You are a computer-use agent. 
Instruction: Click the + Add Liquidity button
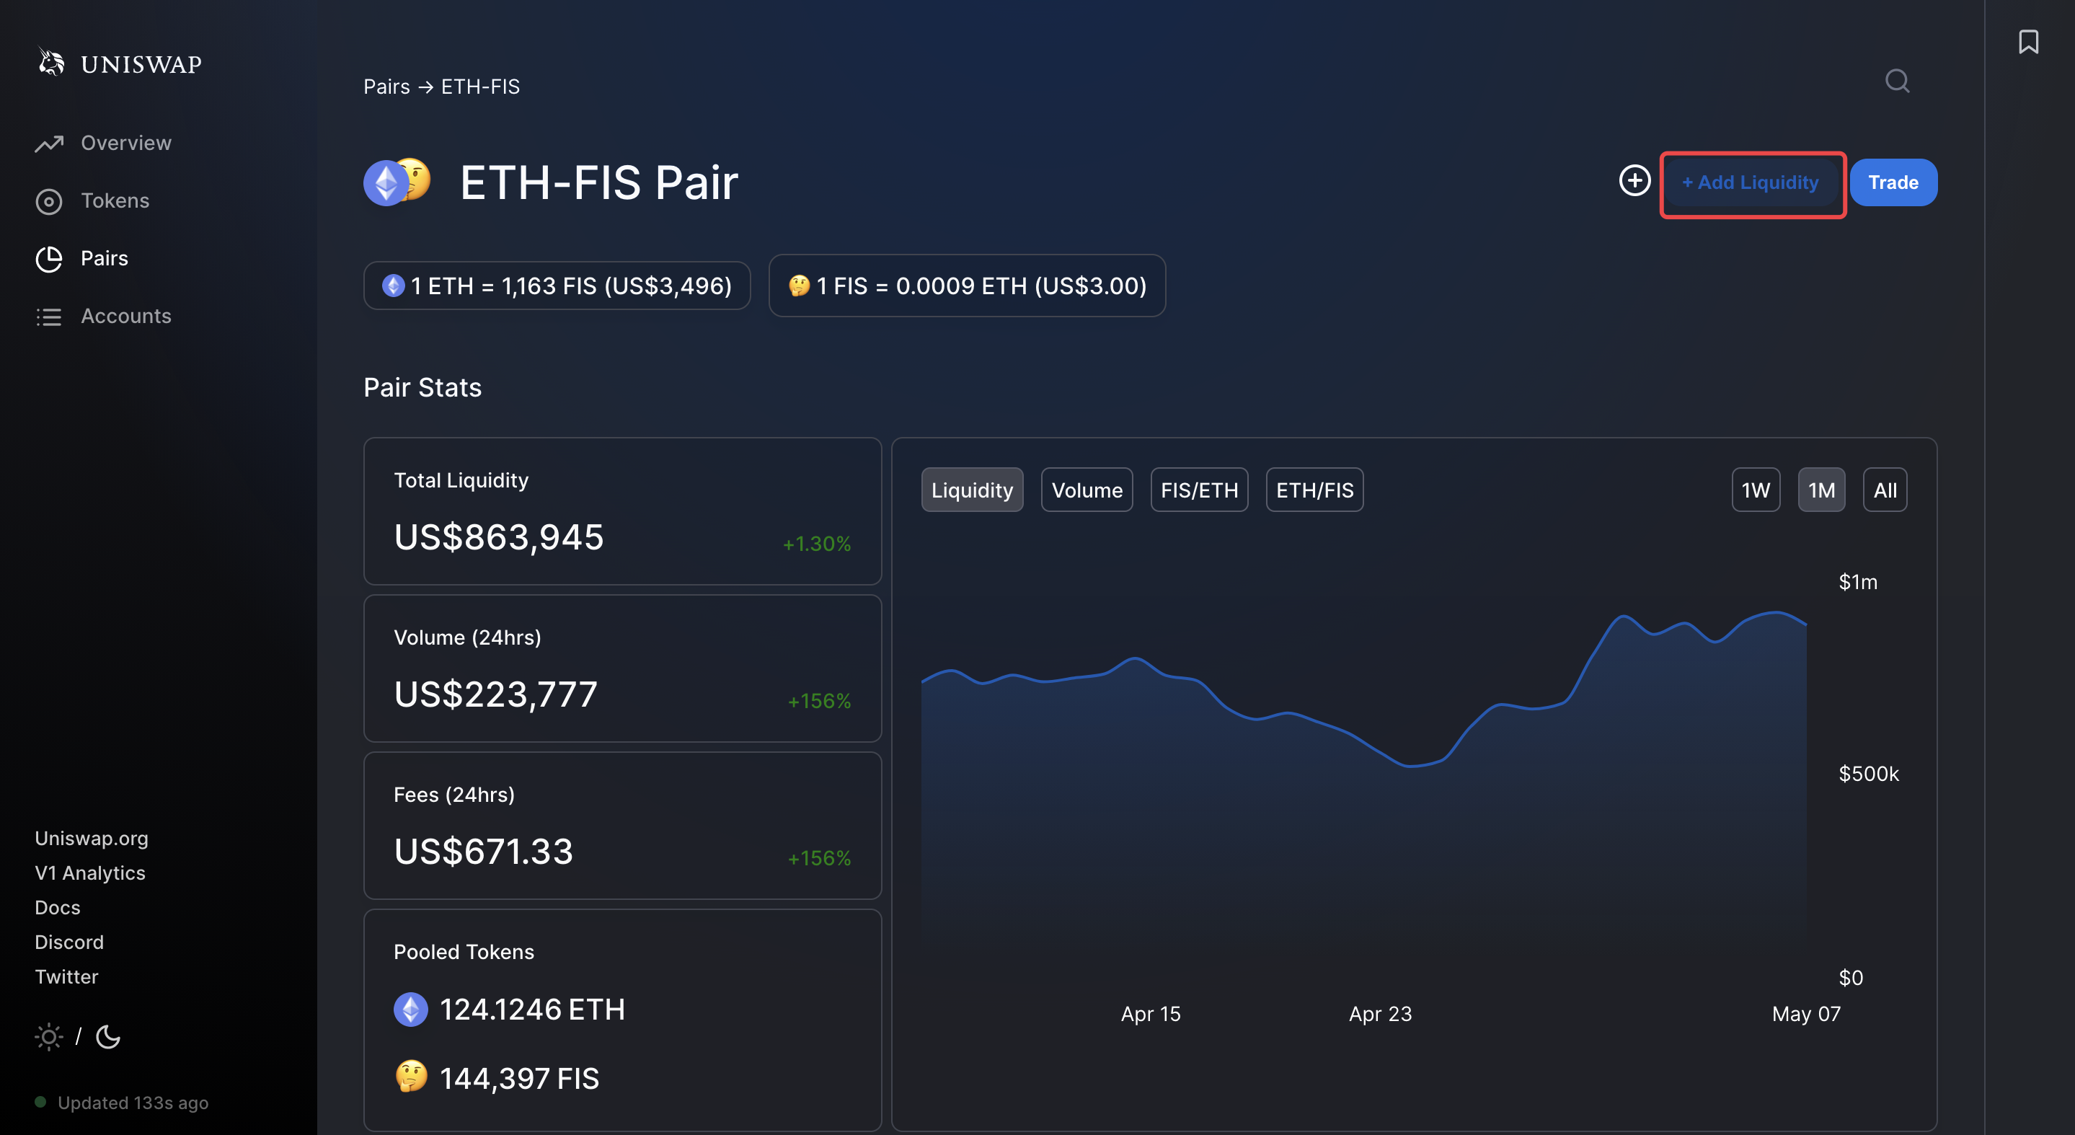point(1750,183)
